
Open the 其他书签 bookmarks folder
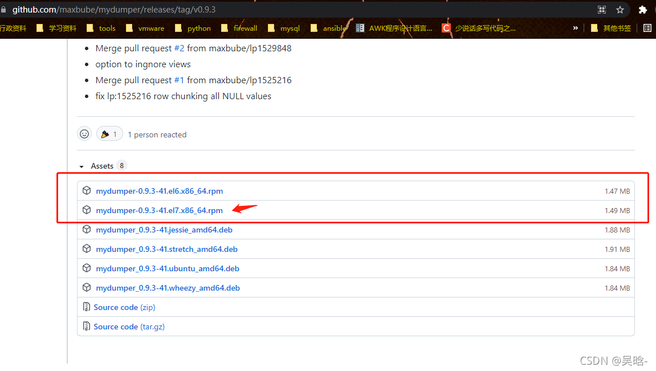point(611,28)
